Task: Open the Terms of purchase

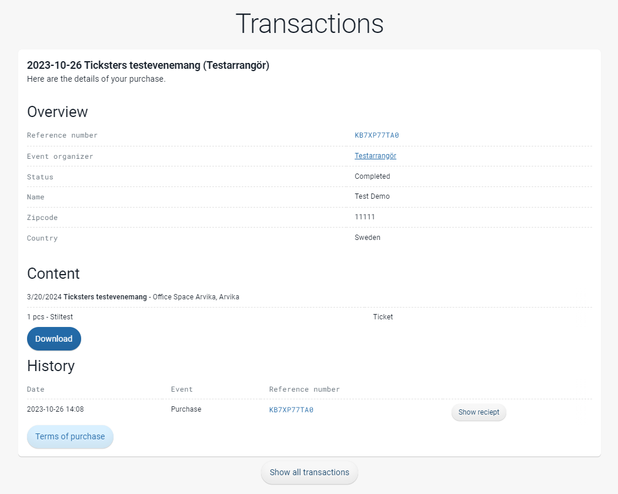Action: click(69, 437)
